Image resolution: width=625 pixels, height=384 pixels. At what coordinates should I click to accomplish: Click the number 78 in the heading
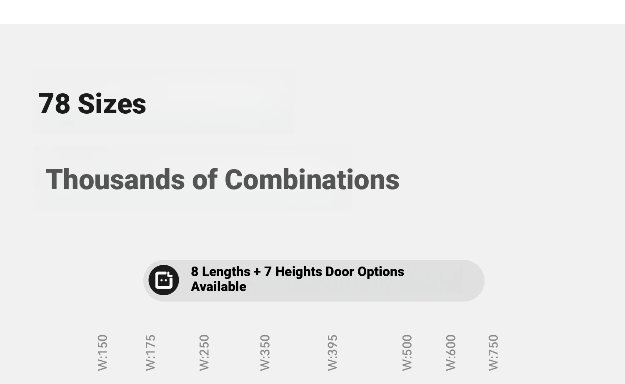tap(54, 104)
